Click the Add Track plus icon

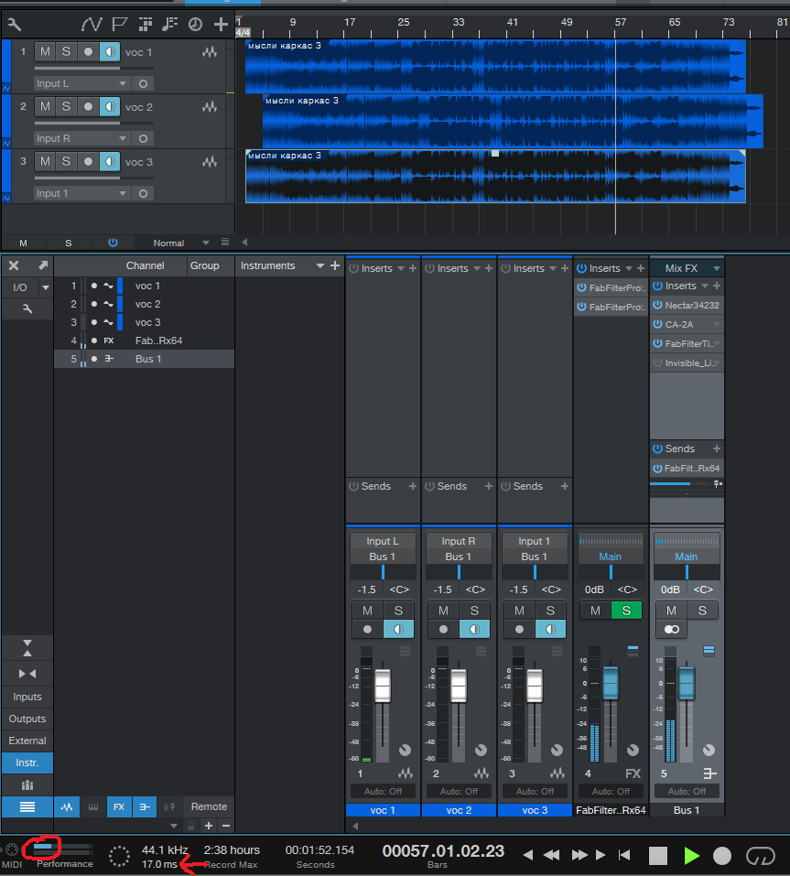click(221, 24)
